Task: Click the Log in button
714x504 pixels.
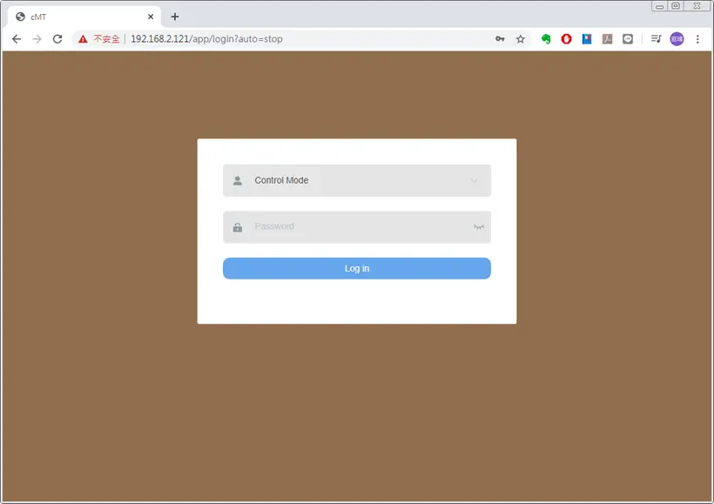Action: pyautogui.click(x=357, y=269)
